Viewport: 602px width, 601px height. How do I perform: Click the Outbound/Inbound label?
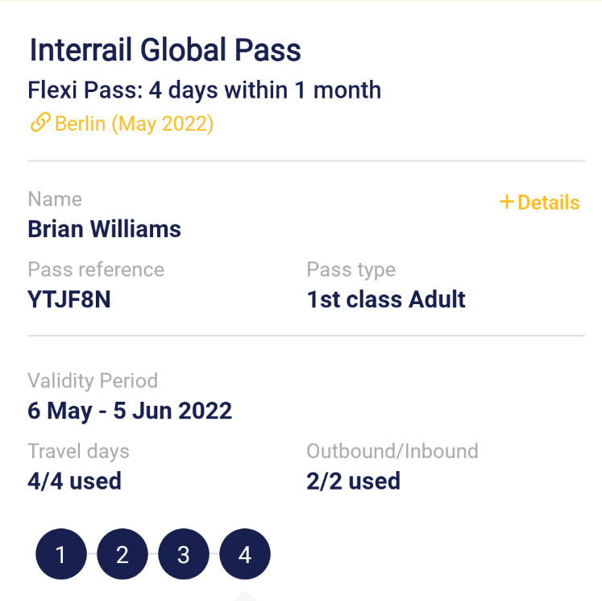(x=392, y=451)
